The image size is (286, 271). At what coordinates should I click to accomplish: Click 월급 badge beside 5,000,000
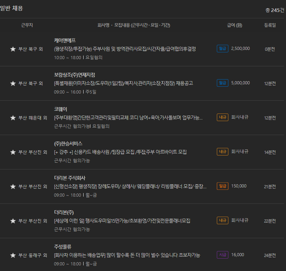pyautogui.click(x=222, y=83)
